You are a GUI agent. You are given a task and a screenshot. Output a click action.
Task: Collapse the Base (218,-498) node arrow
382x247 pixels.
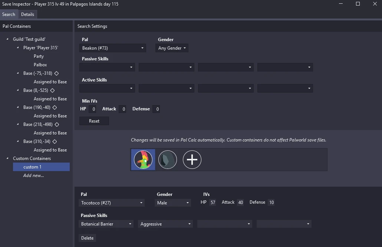[18, 124]
